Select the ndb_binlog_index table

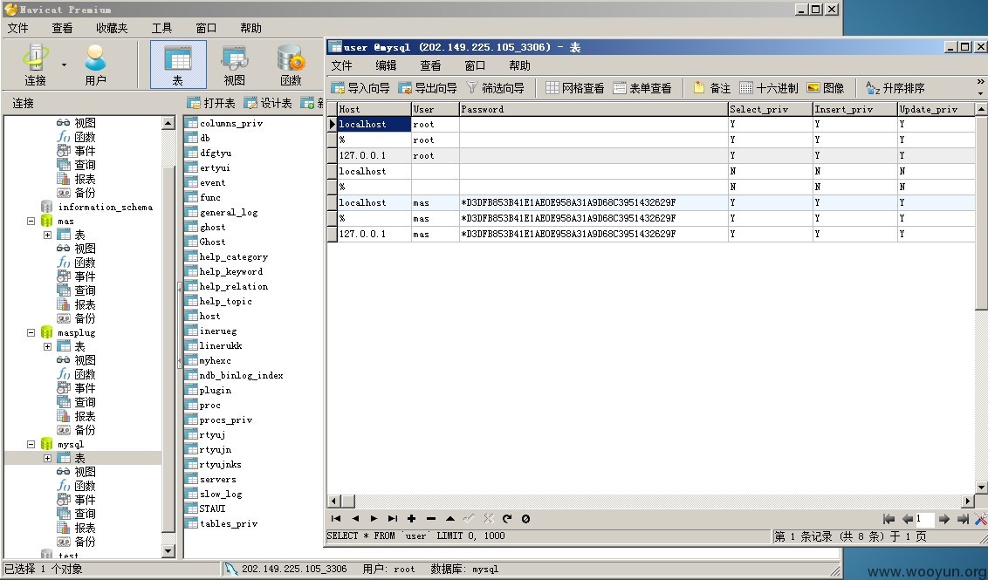[241, 375]
